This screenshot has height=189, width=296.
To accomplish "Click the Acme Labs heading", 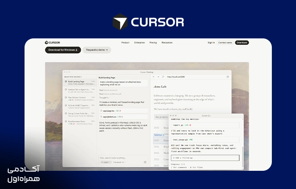I will click(160, 87).
